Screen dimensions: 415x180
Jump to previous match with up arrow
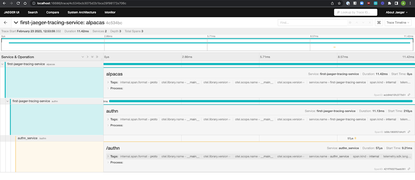click(357, 22)
